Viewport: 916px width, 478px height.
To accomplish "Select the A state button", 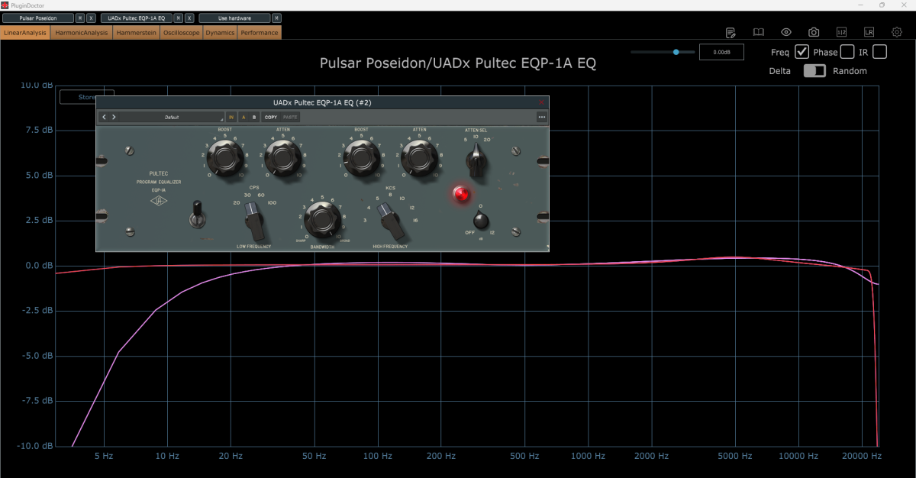I will coord(244,117).
